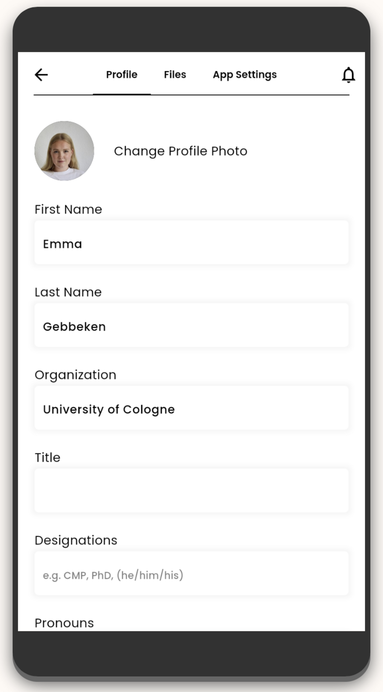This screenshot has height=692, width=383.
Task: Click the empty Title input field
Action: [x=191, y=490]
